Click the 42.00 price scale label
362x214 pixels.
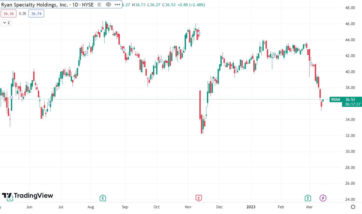click(351, 56)
